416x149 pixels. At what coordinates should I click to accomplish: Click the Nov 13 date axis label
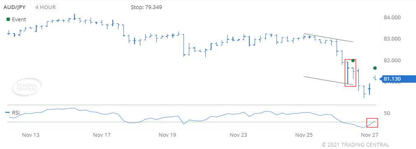click(x=31, y=135)
